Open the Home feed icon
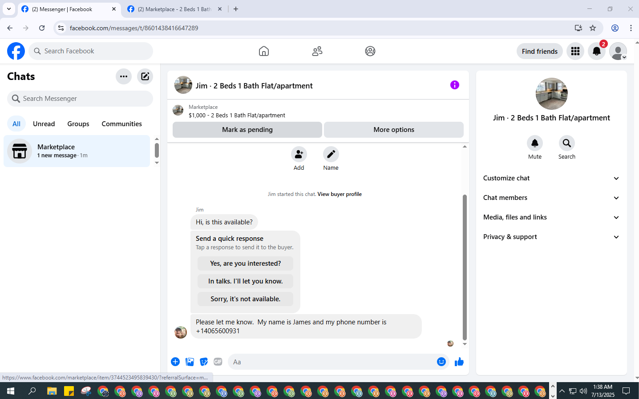This screenshot has width=639, height=399. [264, 51]
